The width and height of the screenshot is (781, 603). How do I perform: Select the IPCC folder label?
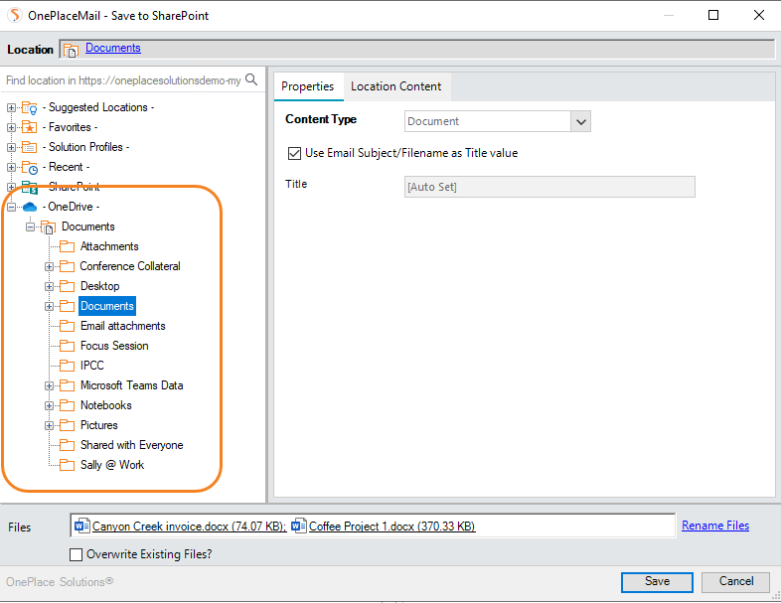[x=92, y=366]
